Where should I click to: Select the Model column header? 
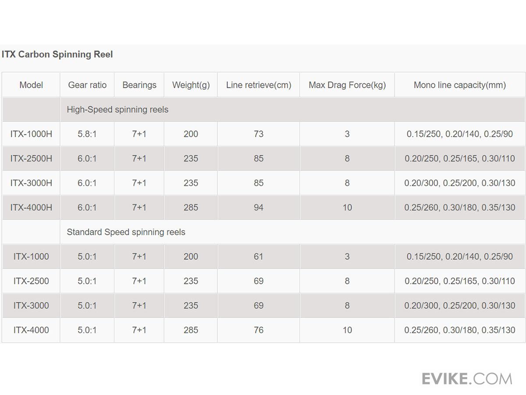[31, 85]
